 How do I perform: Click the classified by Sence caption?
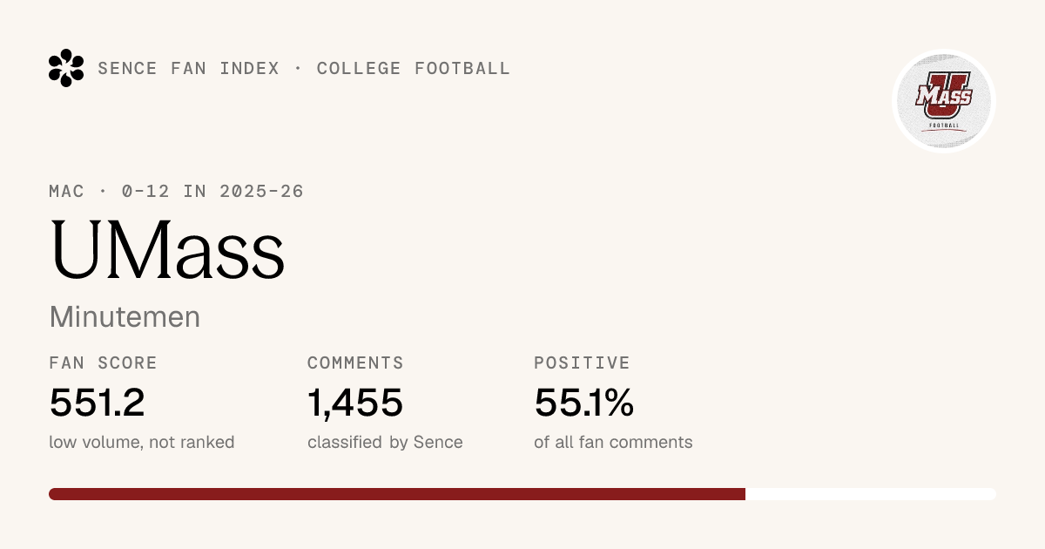tap(385, 442)
